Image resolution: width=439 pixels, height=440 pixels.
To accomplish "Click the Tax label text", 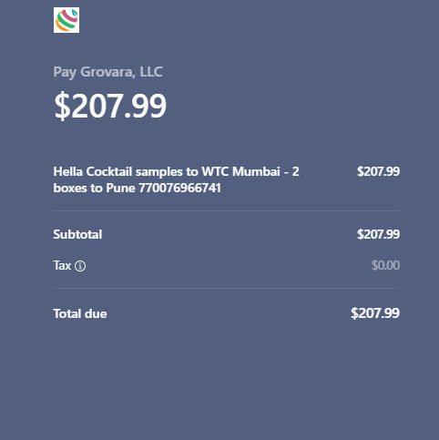I will click(x=62, y=266).
